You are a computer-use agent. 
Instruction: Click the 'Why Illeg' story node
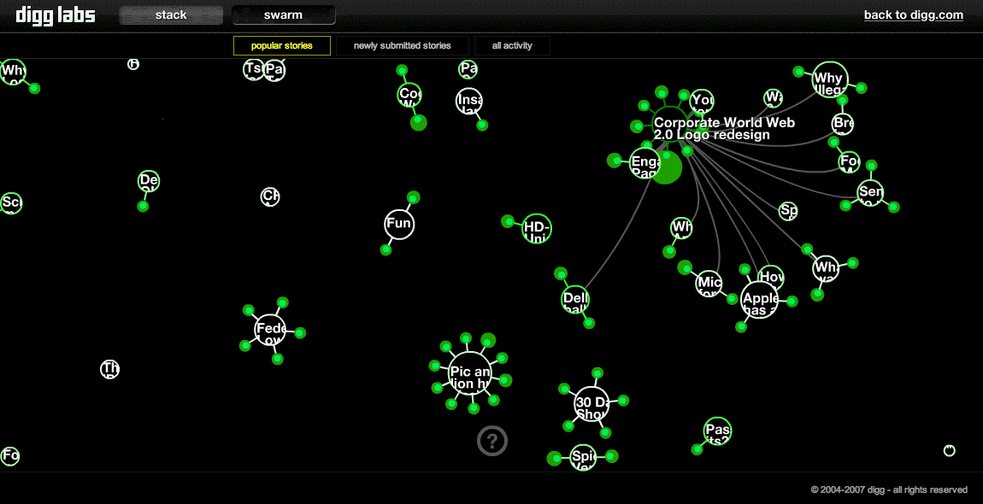[829, 79]
